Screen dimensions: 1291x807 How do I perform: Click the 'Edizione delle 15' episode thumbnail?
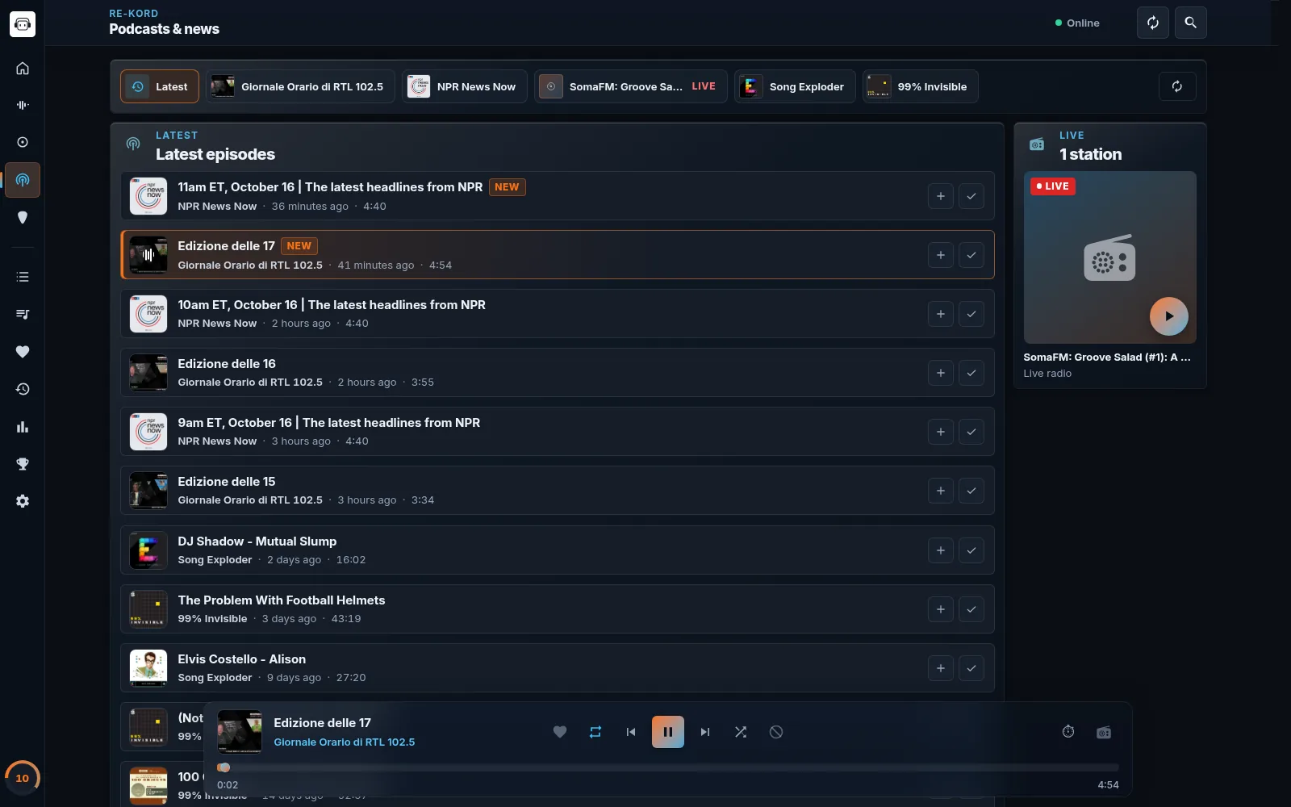[148, 491]
